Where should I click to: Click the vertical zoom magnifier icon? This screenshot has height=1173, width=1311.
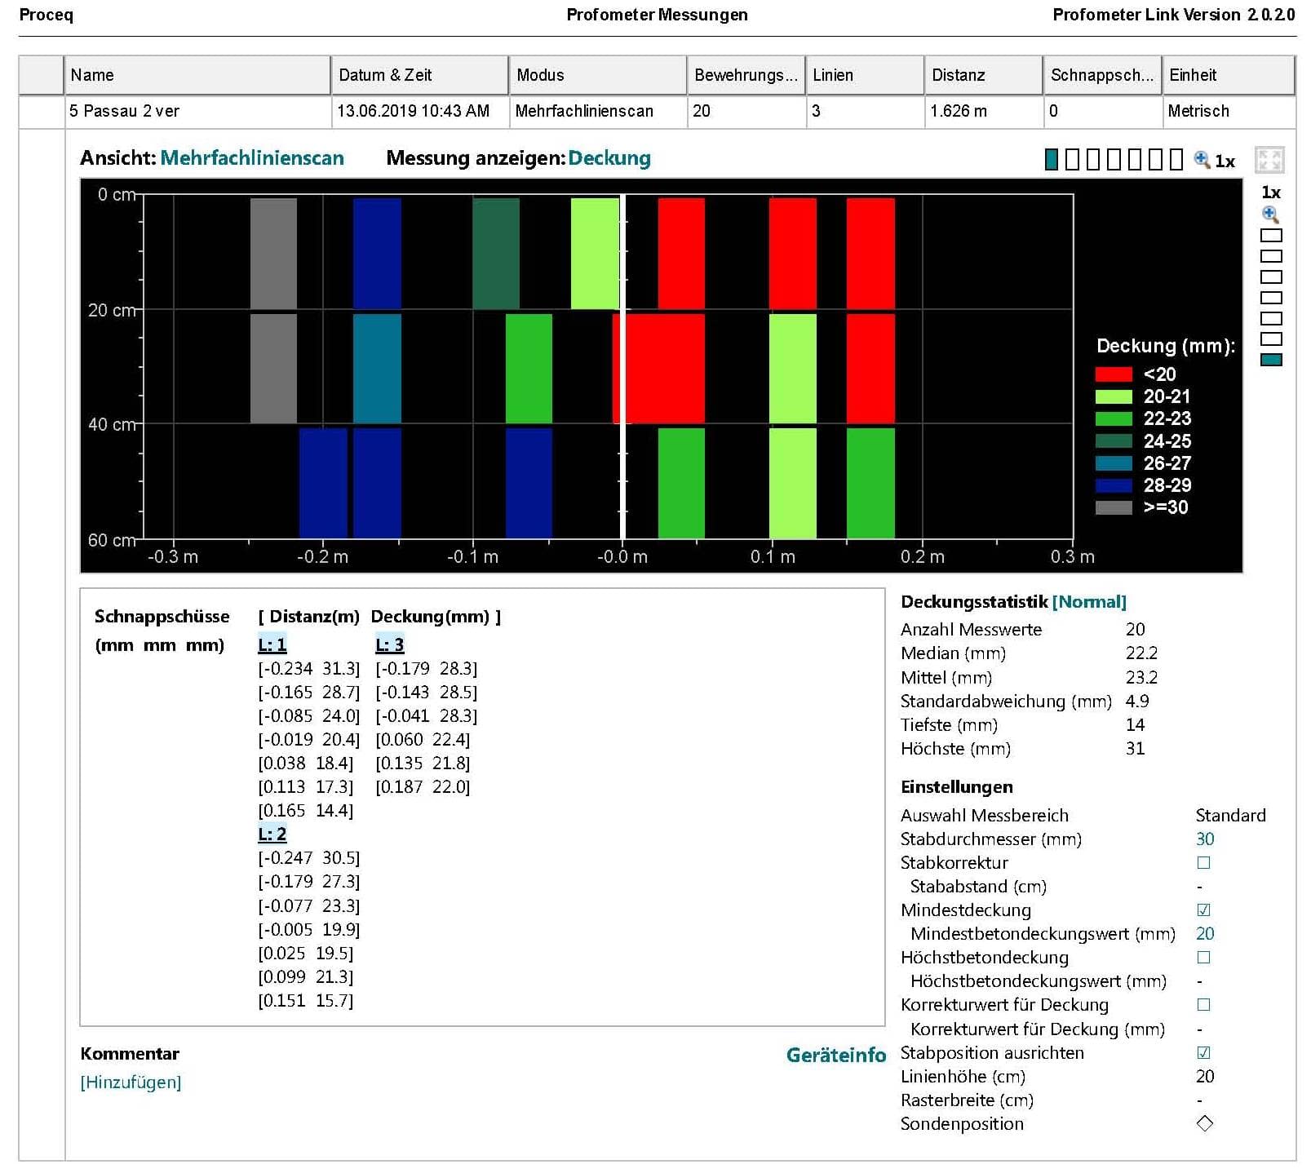1270,215
